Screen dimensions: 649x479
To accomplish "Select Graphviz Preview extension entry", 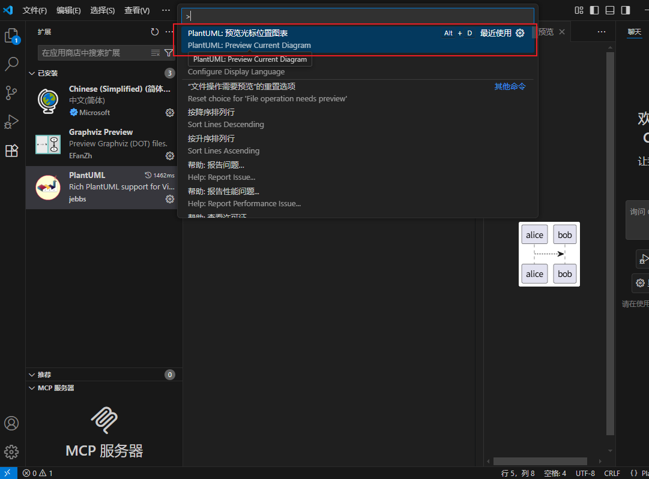I will [x=104, y=144].
